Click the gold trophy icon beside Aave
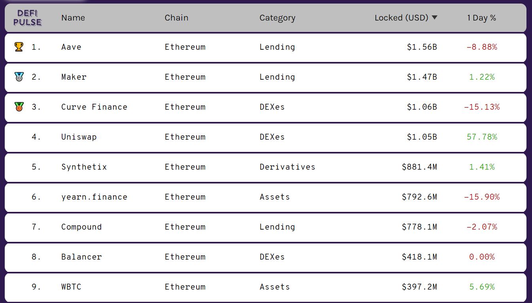Viewport: 532px width, 303px height. click(19, 47)
